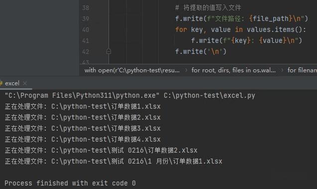Click chevron after the 'with open' breadcrumb
The width and height of the screenshot is (317, 189).
click(x=186, y=70)
